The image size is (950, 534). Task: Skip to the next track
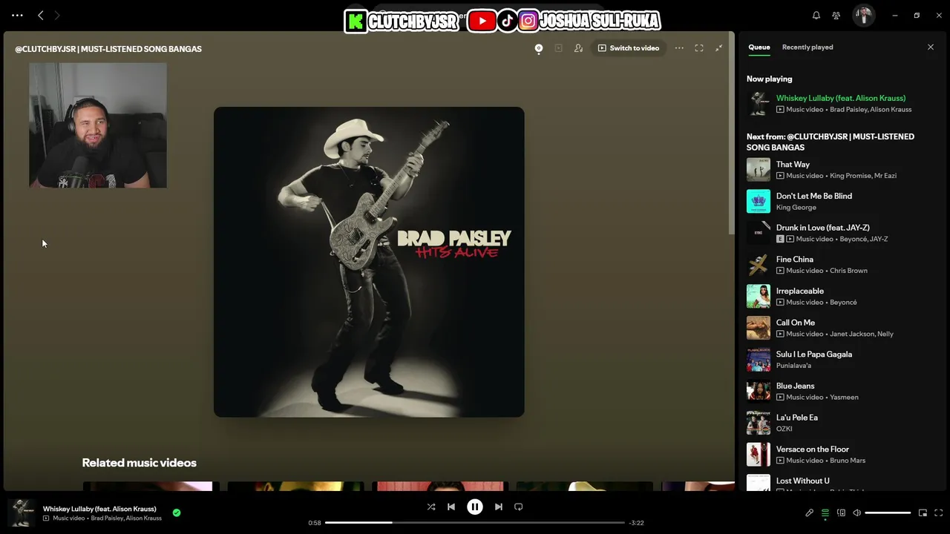click(499, 507)
